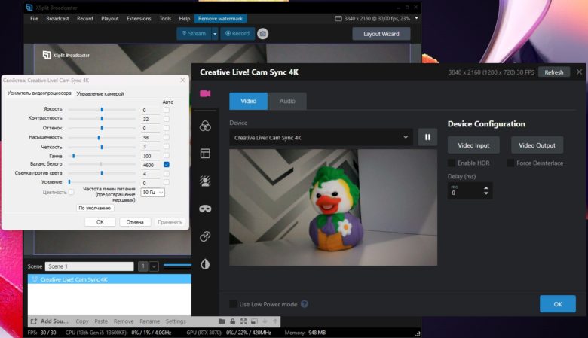Open the scene number dropdown chevron
The height and width of the screenshot is (338, 588).
154,266
